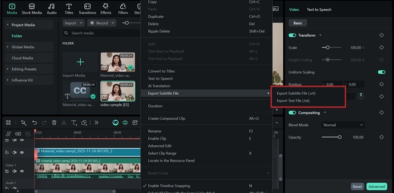This screenshot has width=394, height=193.
Task: Expand the Editing Presets tree item
Action: coord(7,69)
